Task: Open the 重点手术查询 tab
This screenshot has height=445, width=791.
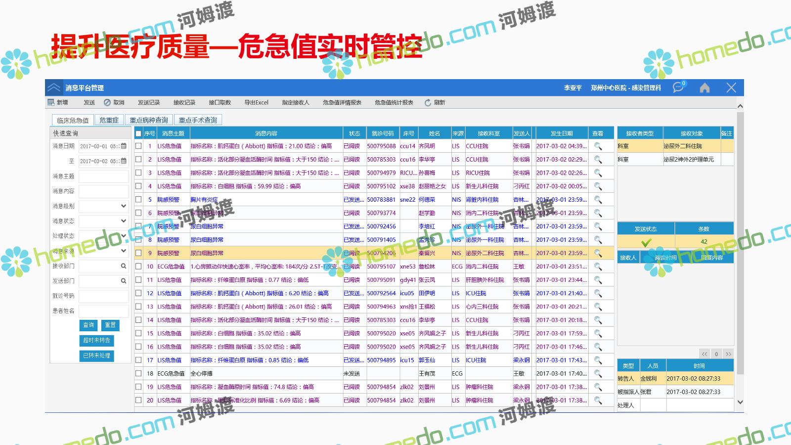Action: point(198,120)
